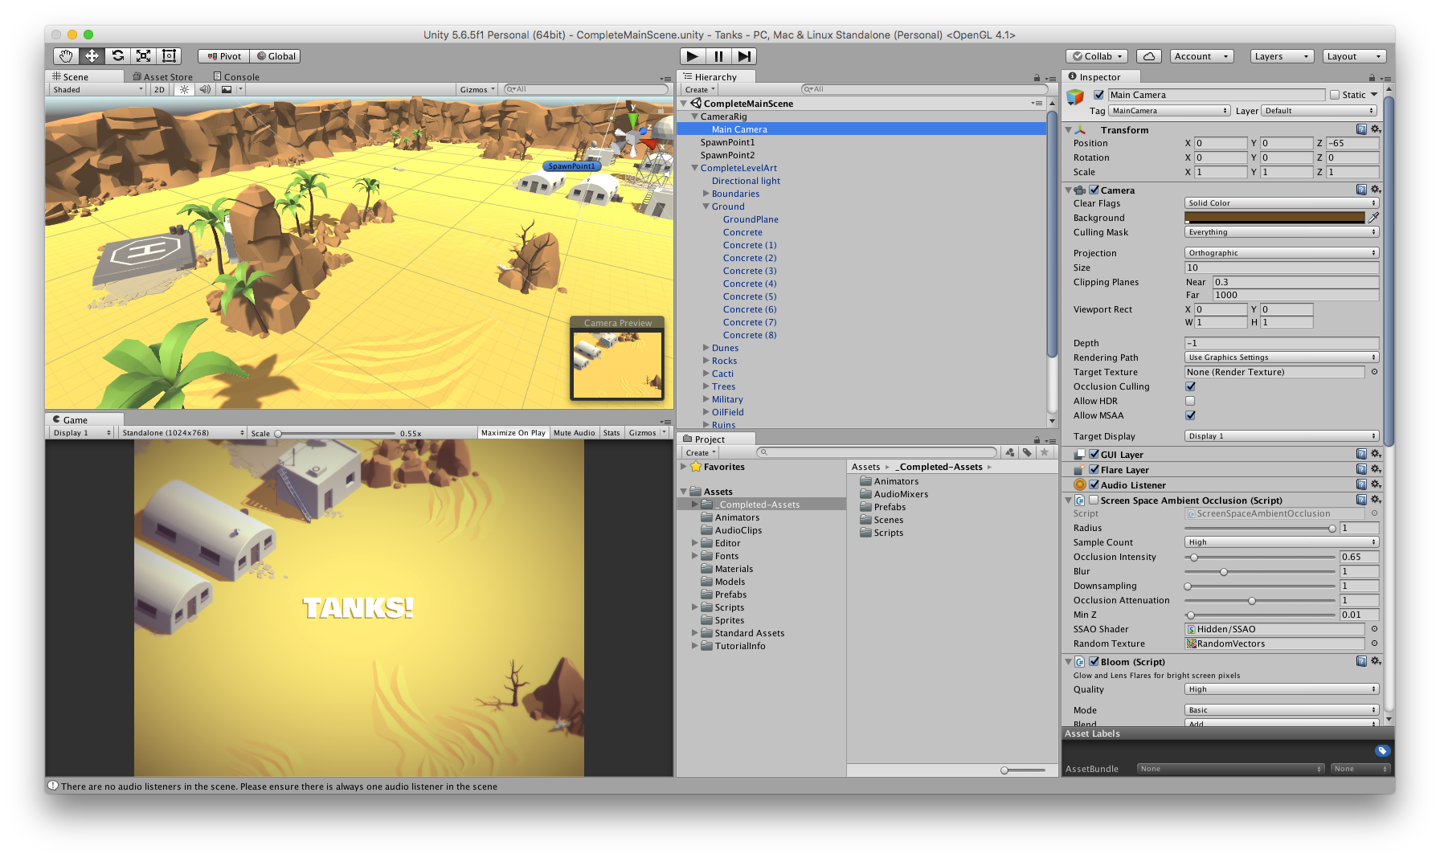Open Transform component help book icon

[x=1361, y=129]
